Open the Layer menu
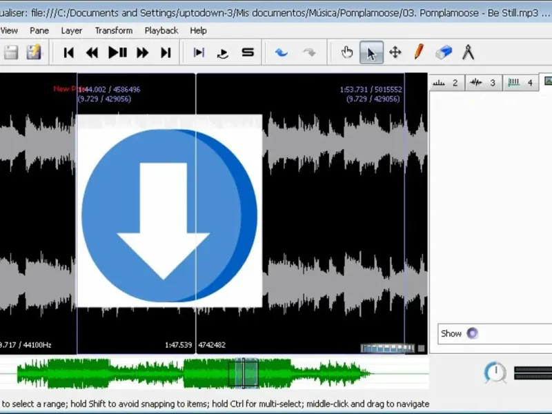Viewport: 552px width, 414px height. point(72,30)
